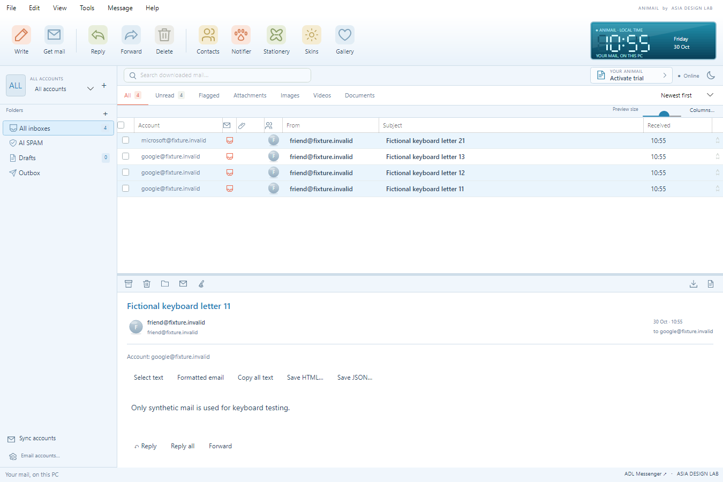This screenshot has width=723, height=482.
Task: Click the Delete trash icon in toolbar
Action: [x=164, y=35]
